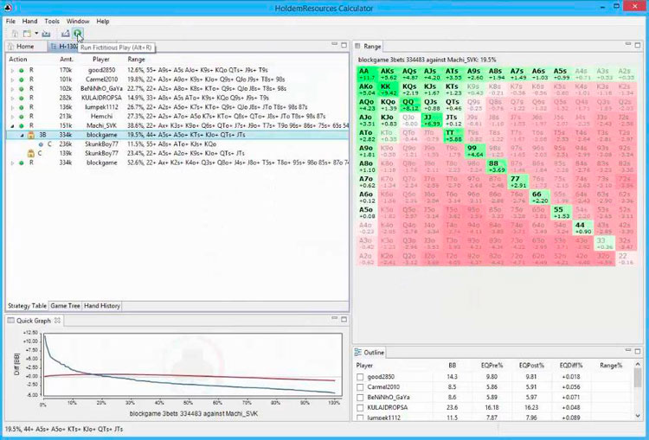Close the Quick Graph panel tab
The height and width of the screenshot is (440, 649).
coord(57,321)
